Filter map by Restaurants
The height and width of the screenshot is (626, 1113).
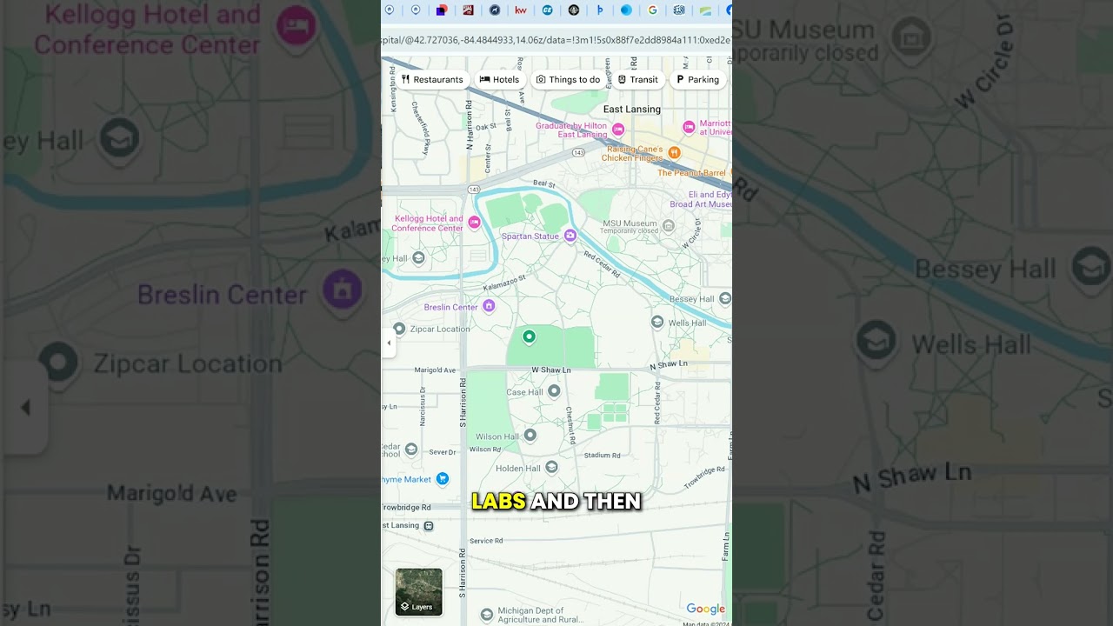[x=432, y=79]
